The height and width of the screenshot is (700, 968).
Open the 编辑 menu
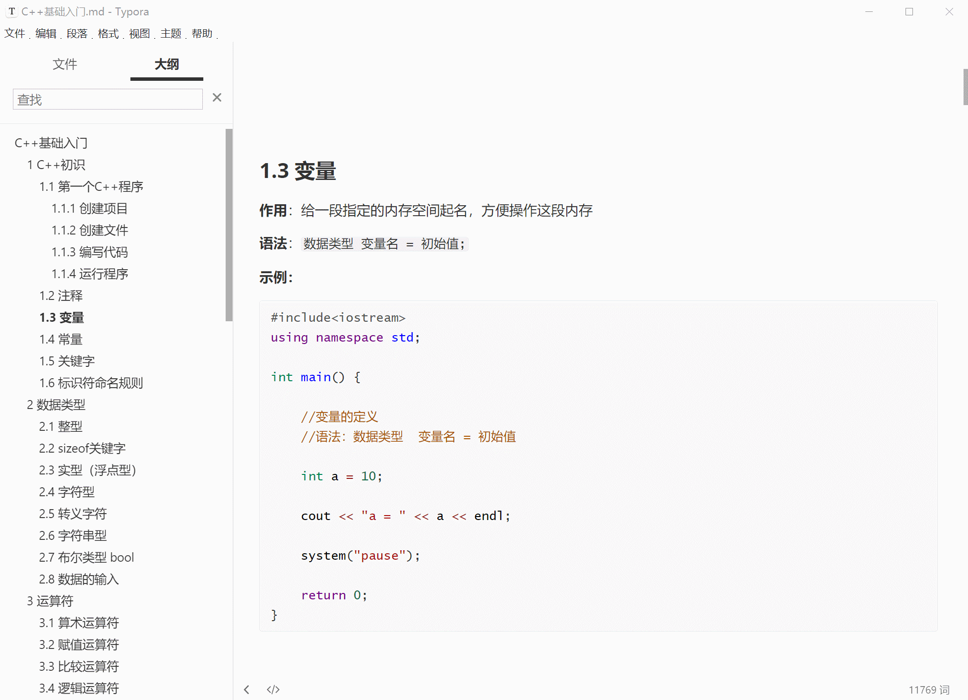click(x=46, y=33)
